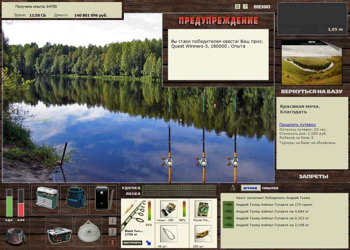350x250 pixels.
Task: Click the green ЕДА food gauge
Action: tap(9, 203)
